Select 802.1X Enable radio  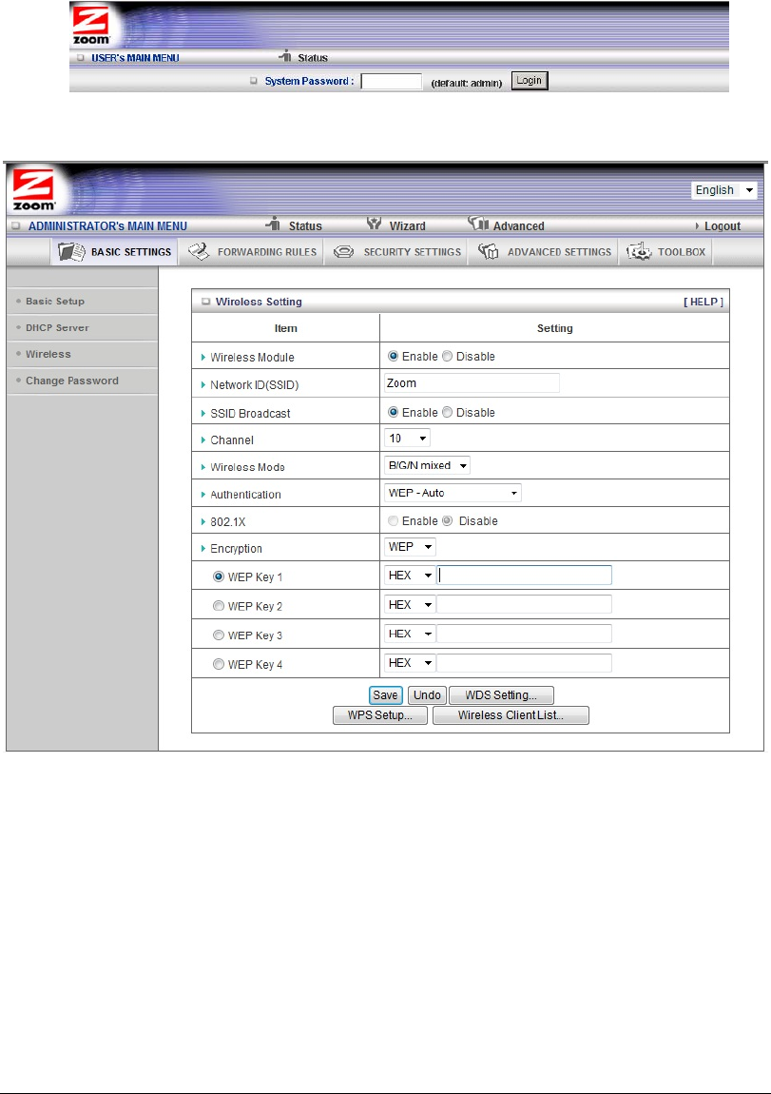394,521
